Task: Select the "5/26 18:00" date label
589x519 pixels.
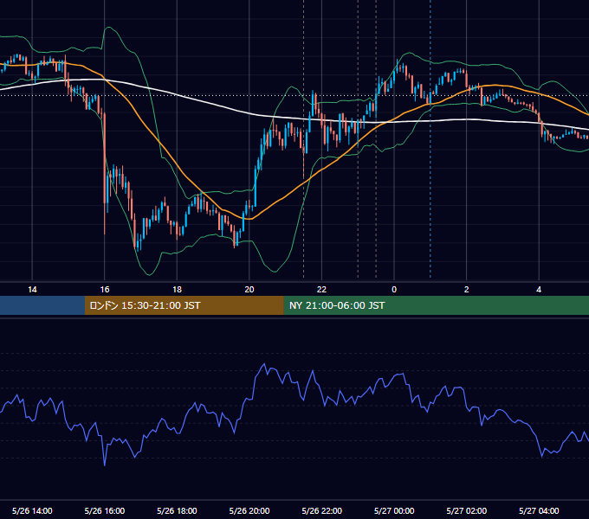Action: click(177, 510)
